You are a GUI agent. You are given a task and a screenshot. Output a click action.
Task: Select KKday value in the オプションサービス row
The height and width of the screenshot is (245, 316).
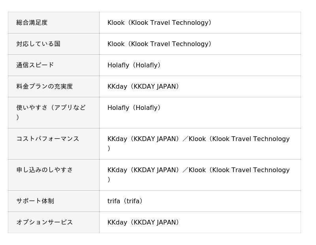(143, 223)
